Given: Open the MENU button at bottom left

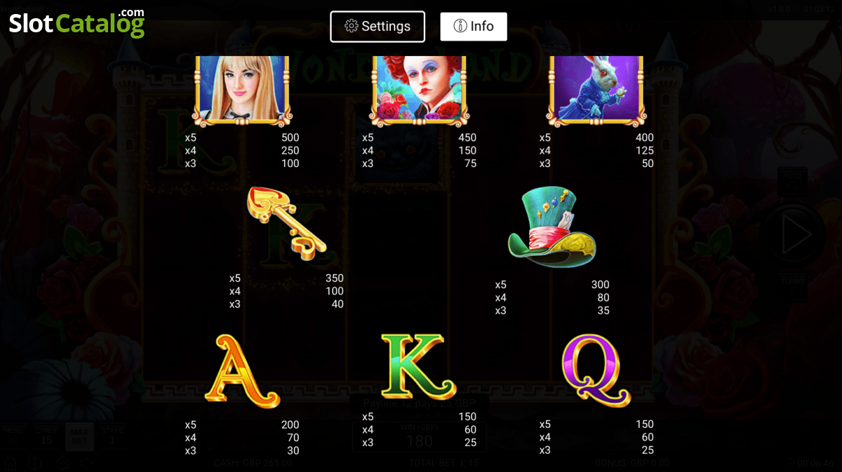Looking at the screenshot, I should point(13,436).
